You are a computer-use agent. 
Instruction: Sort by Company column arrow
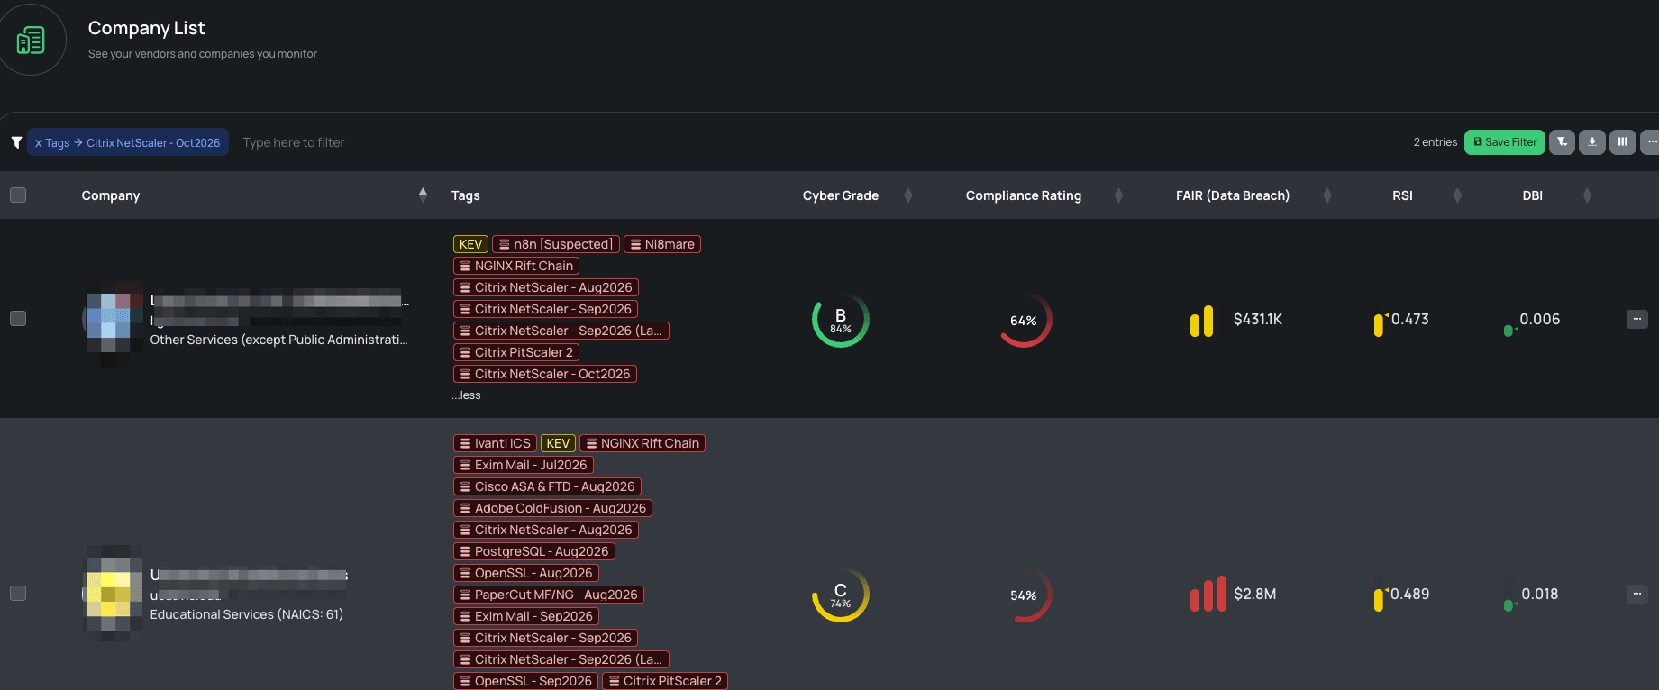tap(423, 195)
